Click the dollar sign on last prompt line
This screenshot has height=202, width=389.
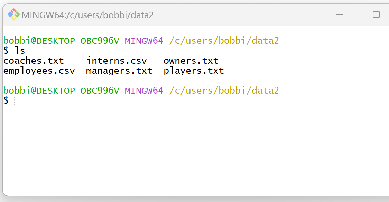(x=6, y=101)
